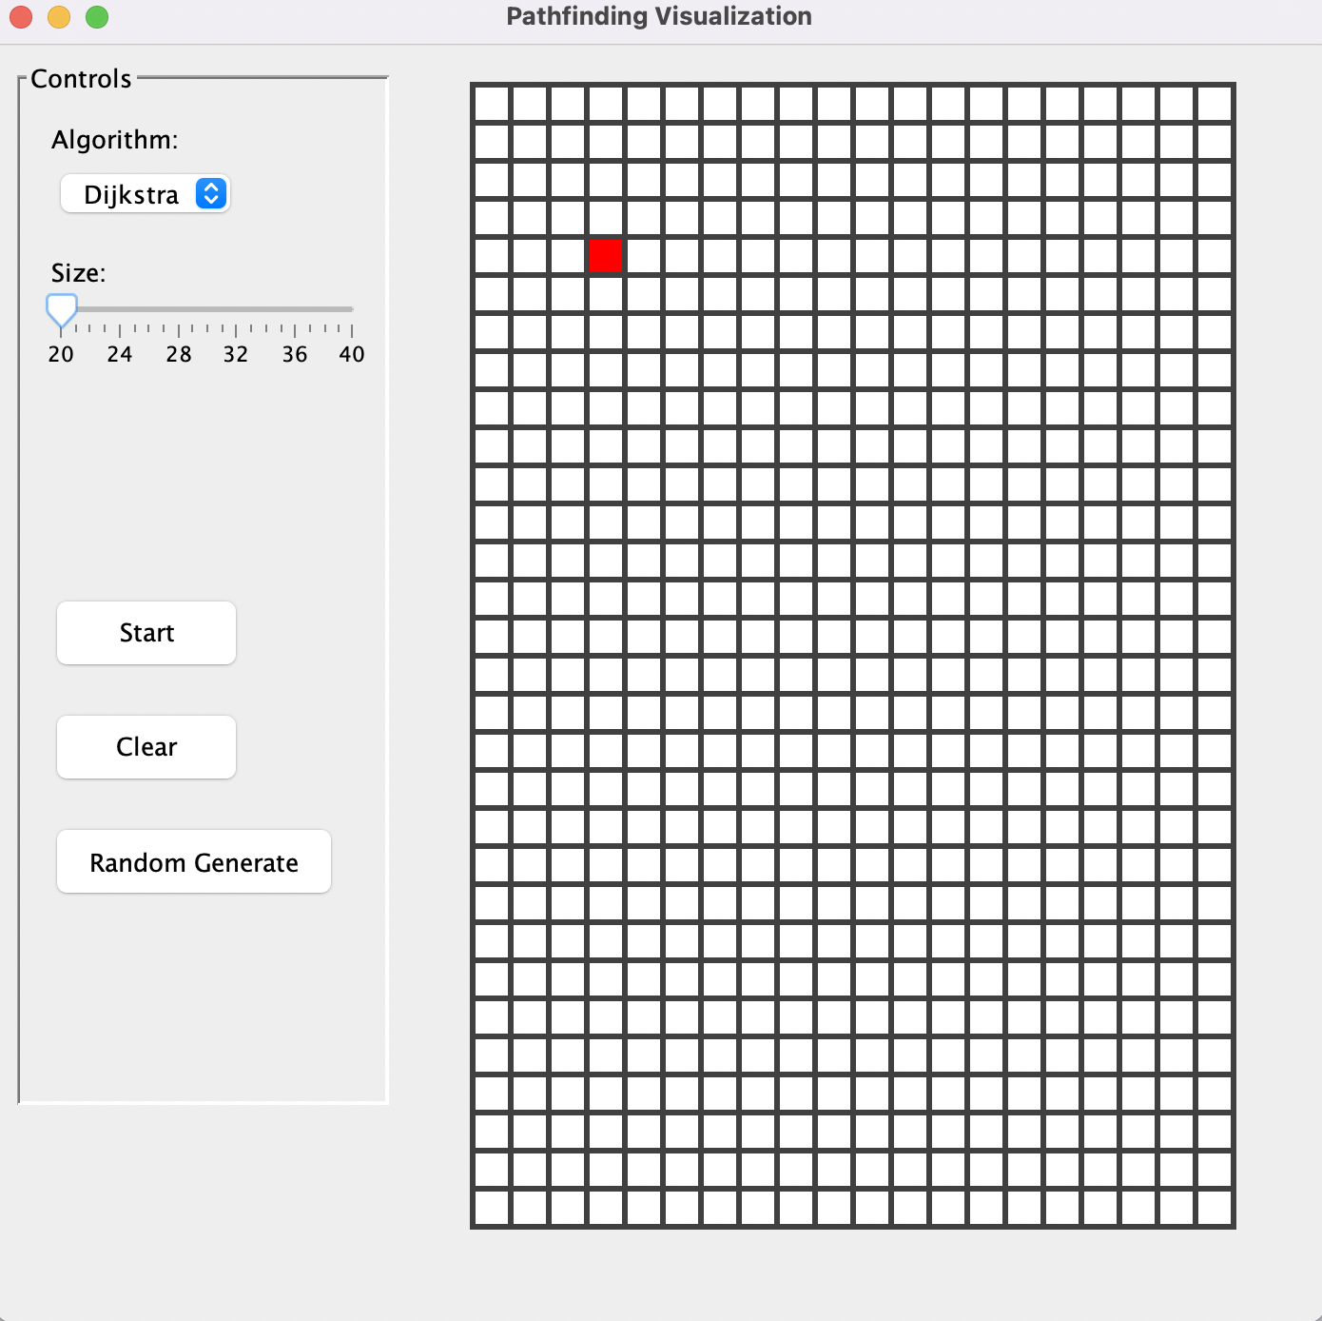The width and height of the screenshot is (1322, 1321).
Task: Click the red start cell in the grid
Action: pyautogui.click(x=605, y=255)
